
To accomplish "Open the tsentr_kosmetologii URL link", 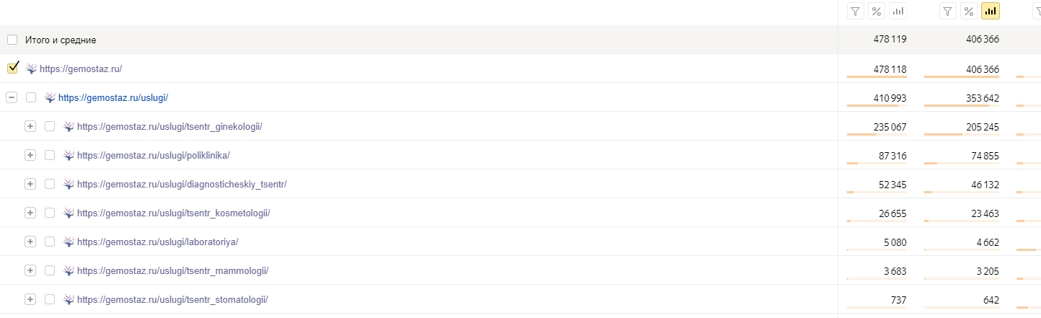I will [x=173, y=213].
